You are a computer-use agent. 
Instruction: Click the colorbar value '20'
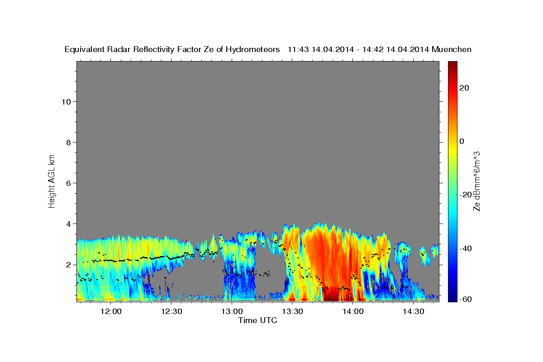coord(464,88)
